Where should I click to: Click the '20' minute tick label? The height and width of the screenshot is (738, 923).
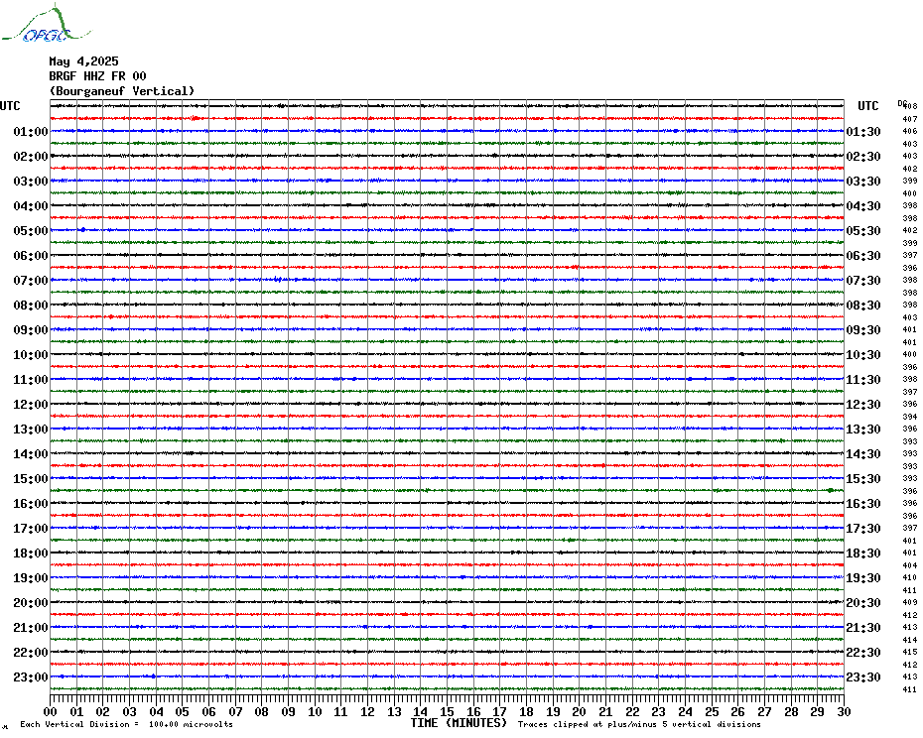pyautogui.click(x=580, y=711)
